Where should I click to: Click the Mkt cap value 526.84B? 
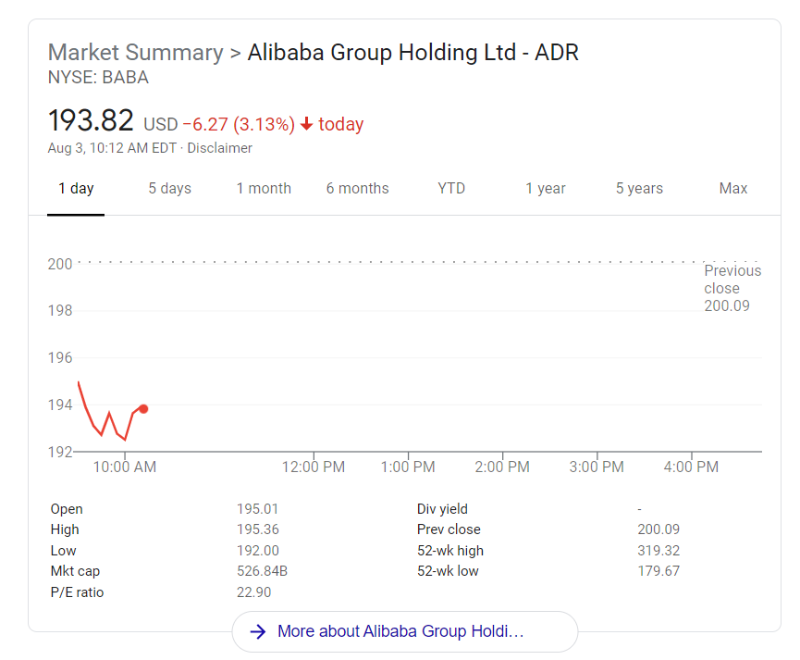[263, 571]
